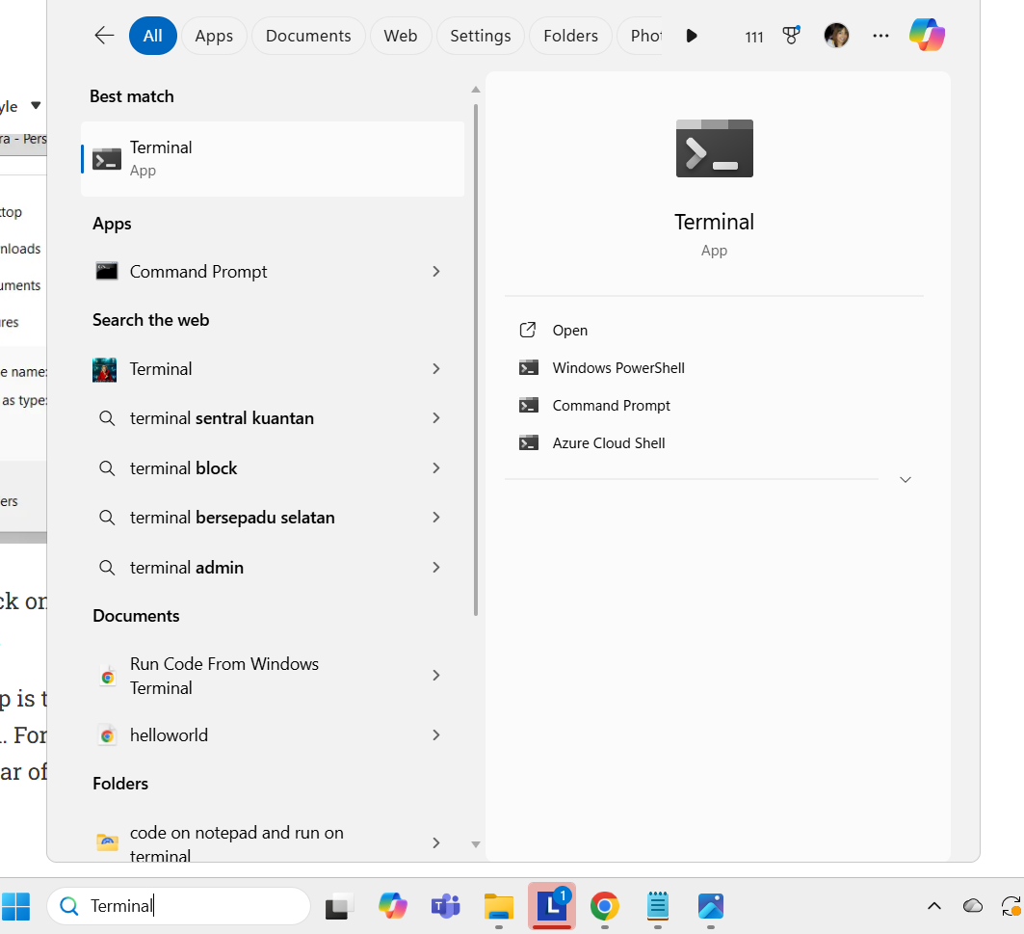Switch to the Apps filter tab

click(214, 36)
